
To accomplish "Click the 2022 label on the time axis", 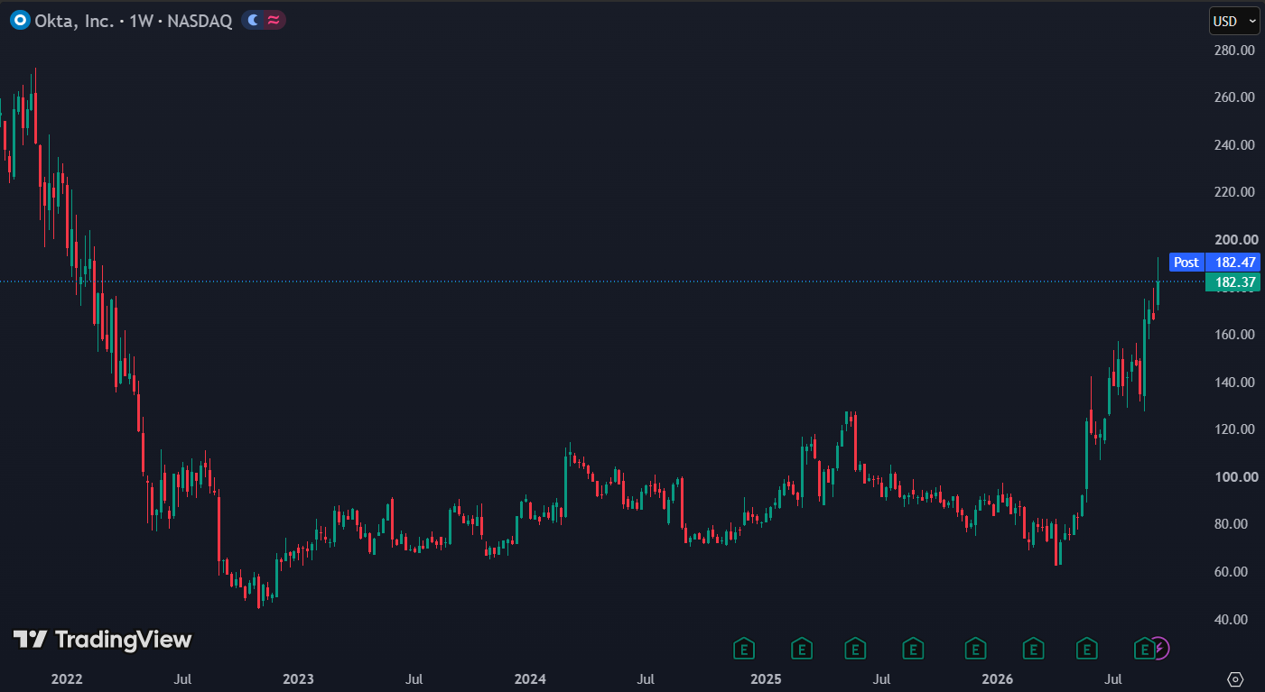I will tap(66, 678).
